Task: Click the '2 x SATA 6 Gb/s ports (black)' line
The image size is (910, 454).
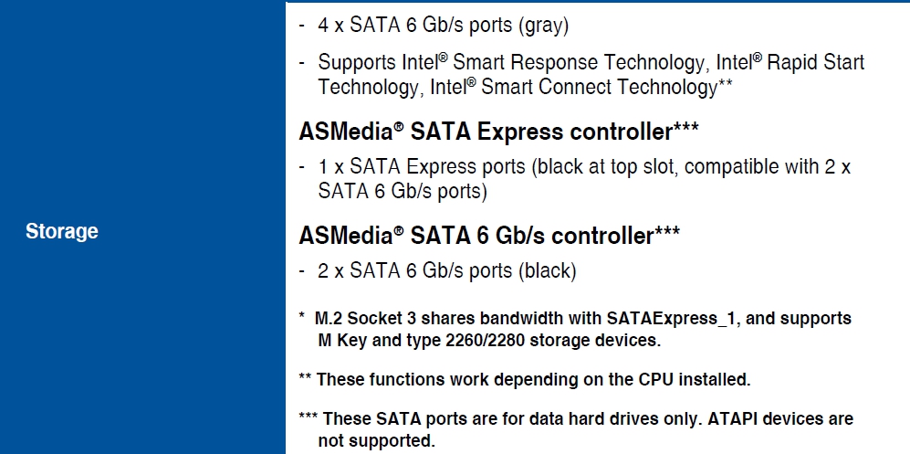Action: [x=447, y=271]
